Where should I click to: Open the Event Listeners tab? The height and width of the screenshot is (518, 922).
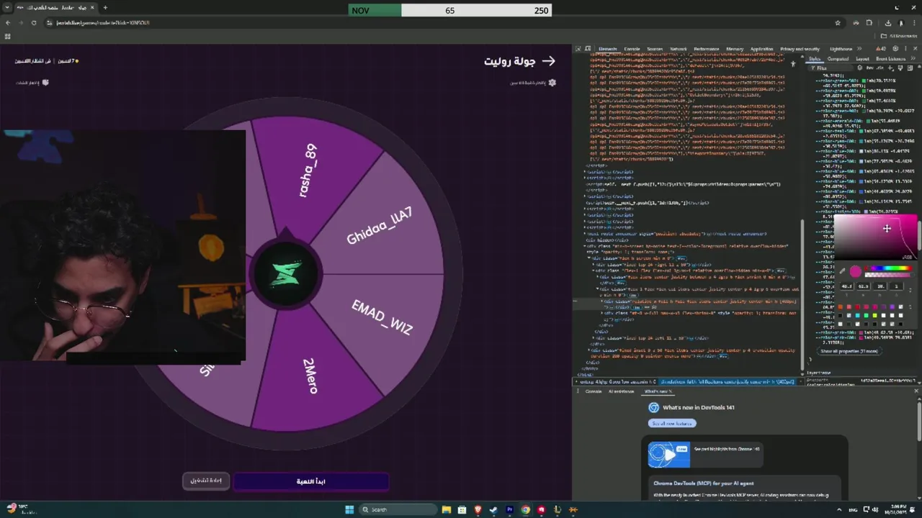[x=890, y=59]
